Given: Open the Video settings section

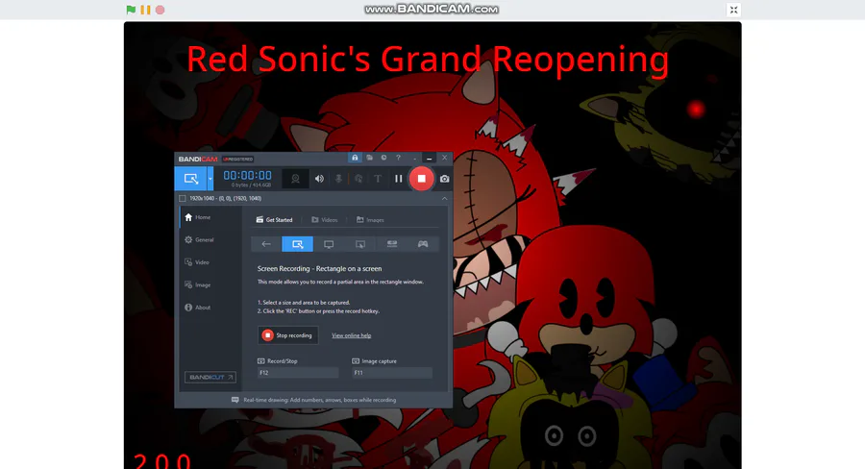Looking at the screenshot, I should [x=210, y=262].
